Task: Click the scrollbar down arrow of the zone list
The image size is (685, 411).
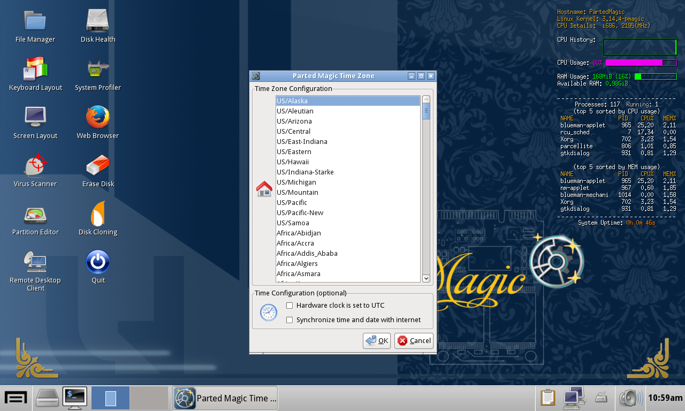Action: [426, 278]
